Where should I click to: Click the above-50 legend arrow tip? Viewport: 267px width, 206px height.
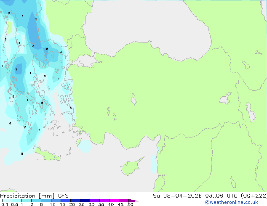pos(134,201)
